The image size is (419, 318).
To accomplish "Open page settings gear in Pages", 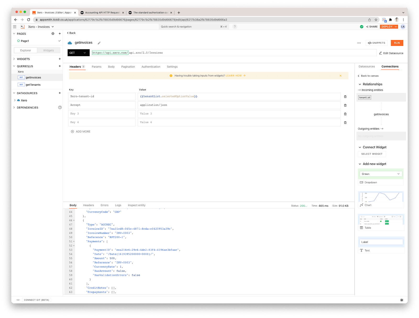I will tap(53, 34).
